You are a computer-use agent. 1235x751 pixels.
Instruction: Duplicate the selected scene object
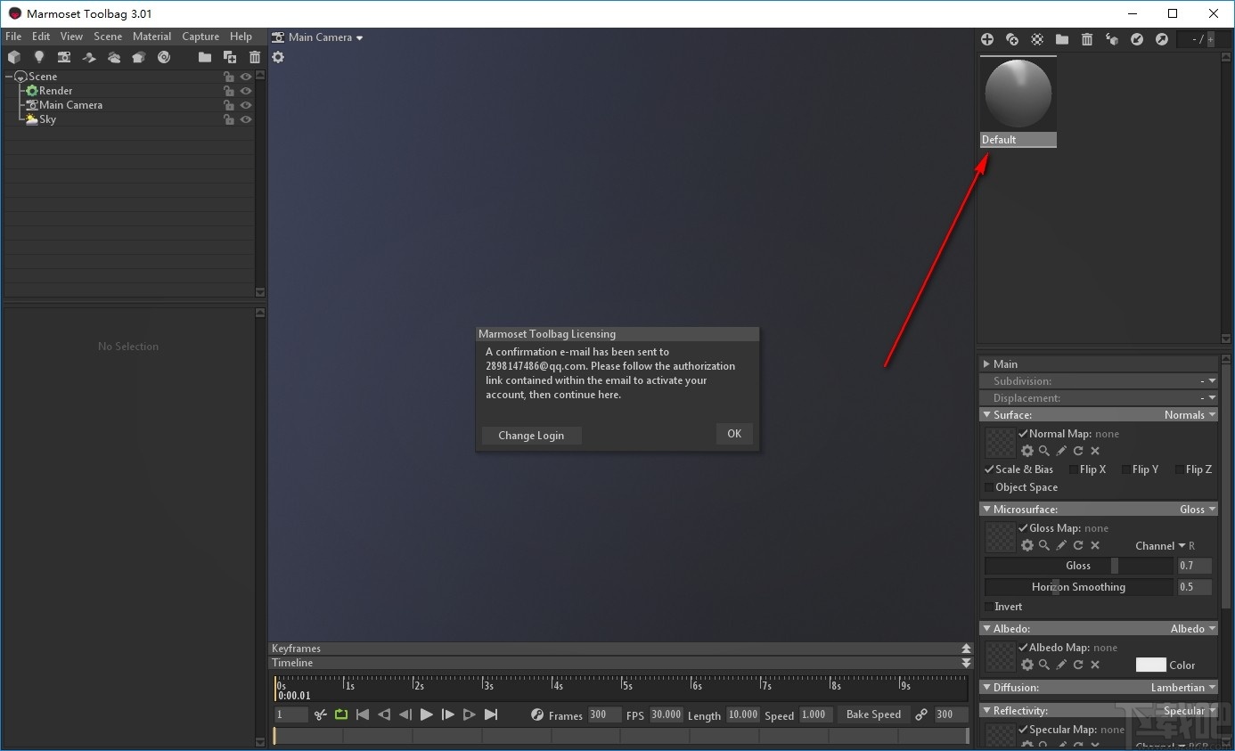230,57
